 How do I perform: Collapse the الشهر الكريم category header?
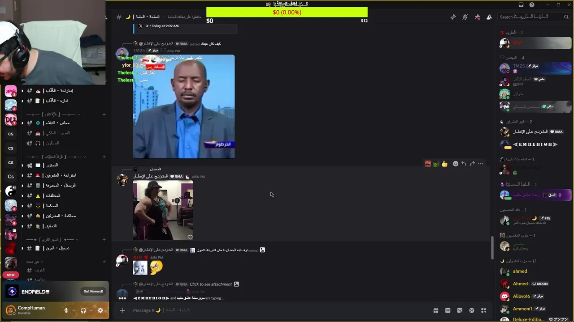tap(52, 240)
